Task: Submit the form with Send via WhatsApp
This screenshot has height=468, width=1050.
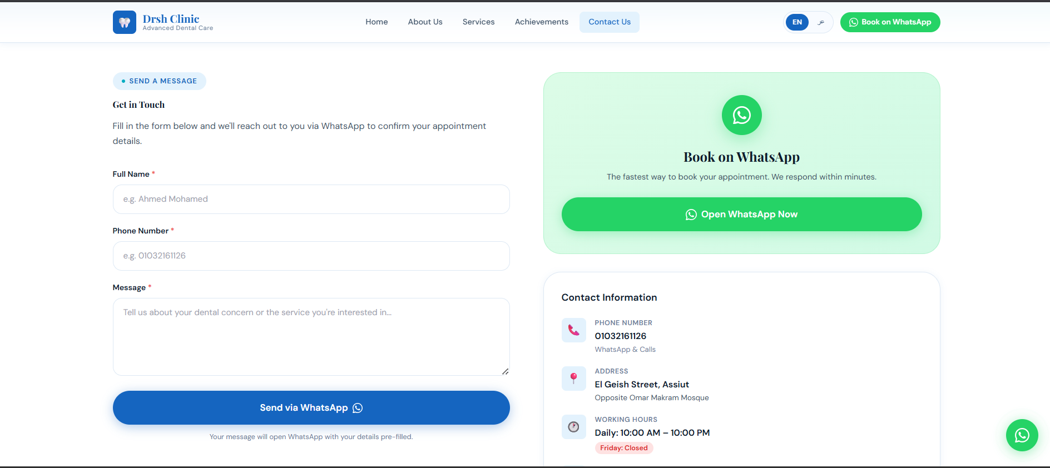Action: coord(311,407)
